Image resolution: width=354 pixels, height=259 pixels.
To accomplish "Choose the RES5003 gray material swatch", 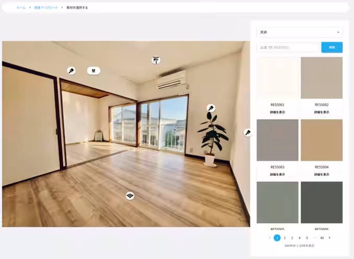I will click(x=278, y=140).
